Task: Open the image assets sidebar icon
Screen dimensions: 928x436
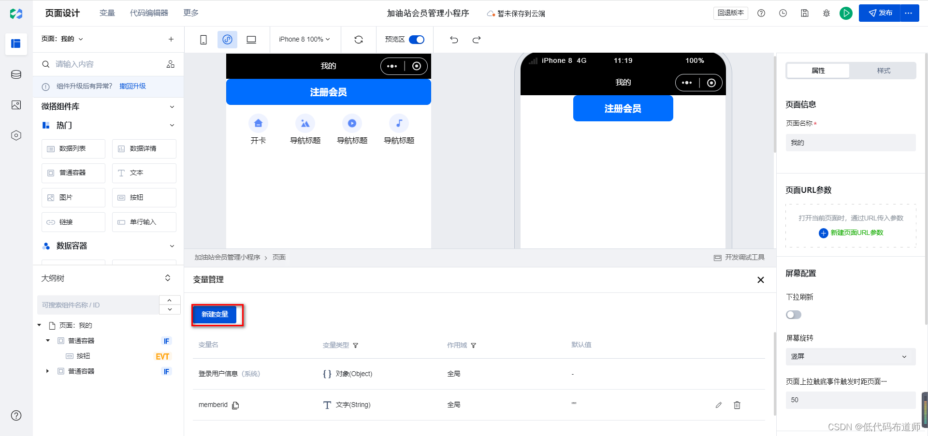Action: [16, 105]
